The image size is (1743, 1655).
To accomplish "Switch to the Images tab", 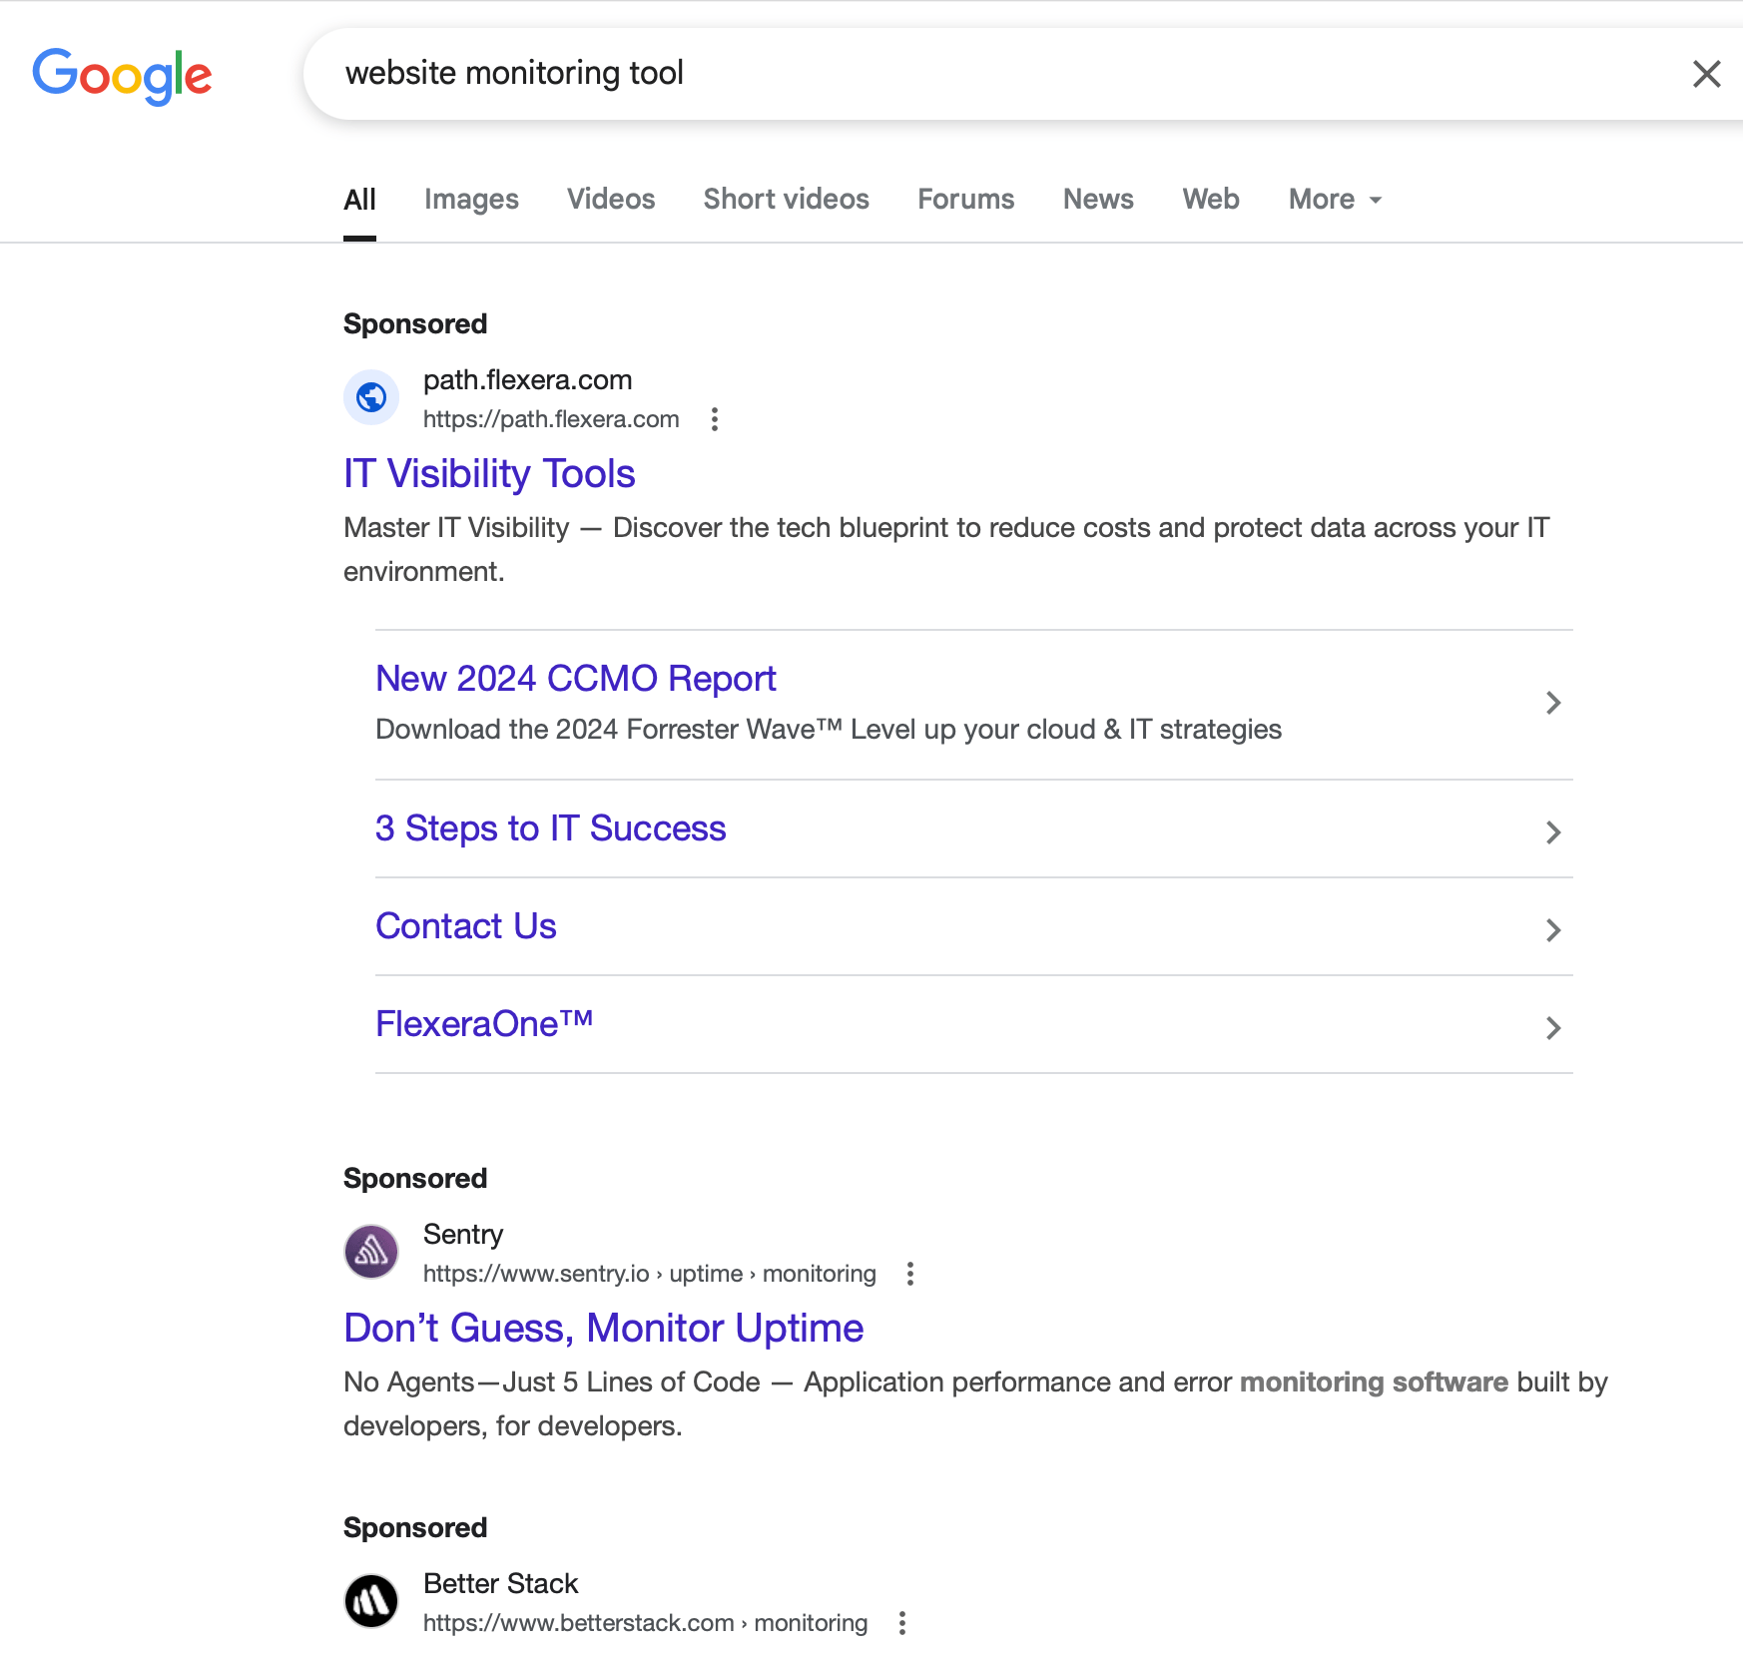I will point(471,200).
